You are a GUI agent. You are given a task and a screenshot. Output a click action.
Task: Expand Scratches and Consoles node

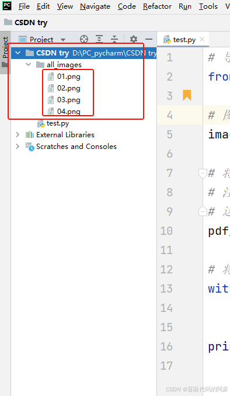[18, 146]
